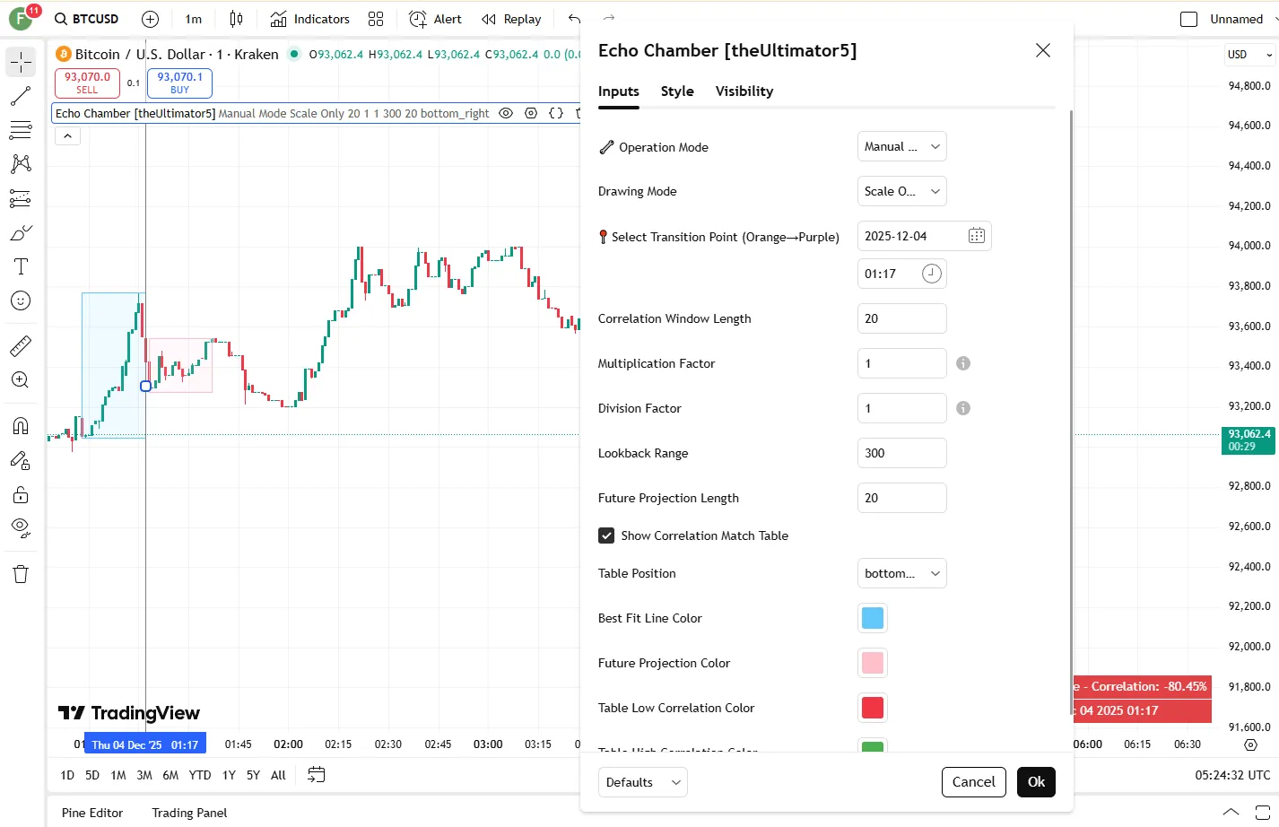Switch to the Visibility tab
The image size is (1279, 827).
tap(744, 91)
